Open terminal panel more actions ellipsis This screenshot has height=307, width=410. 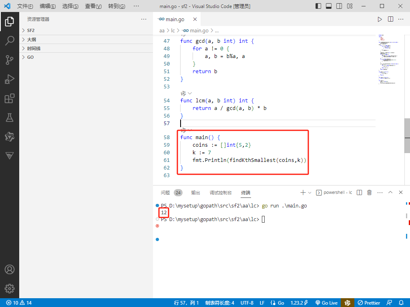(380, 192)
